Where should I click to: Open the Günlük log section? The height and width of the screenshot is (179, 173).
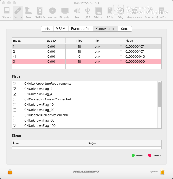(161, 13)
